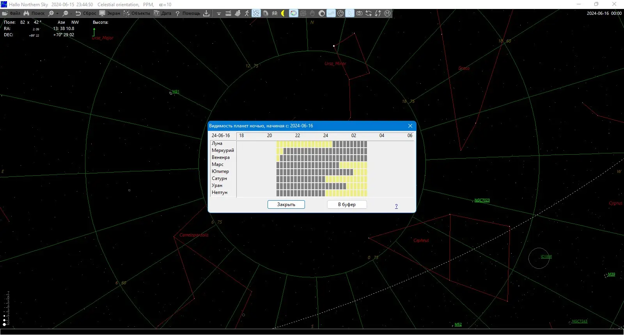
Task: Select the Юпитер row label
Action: tap(220, 171)
